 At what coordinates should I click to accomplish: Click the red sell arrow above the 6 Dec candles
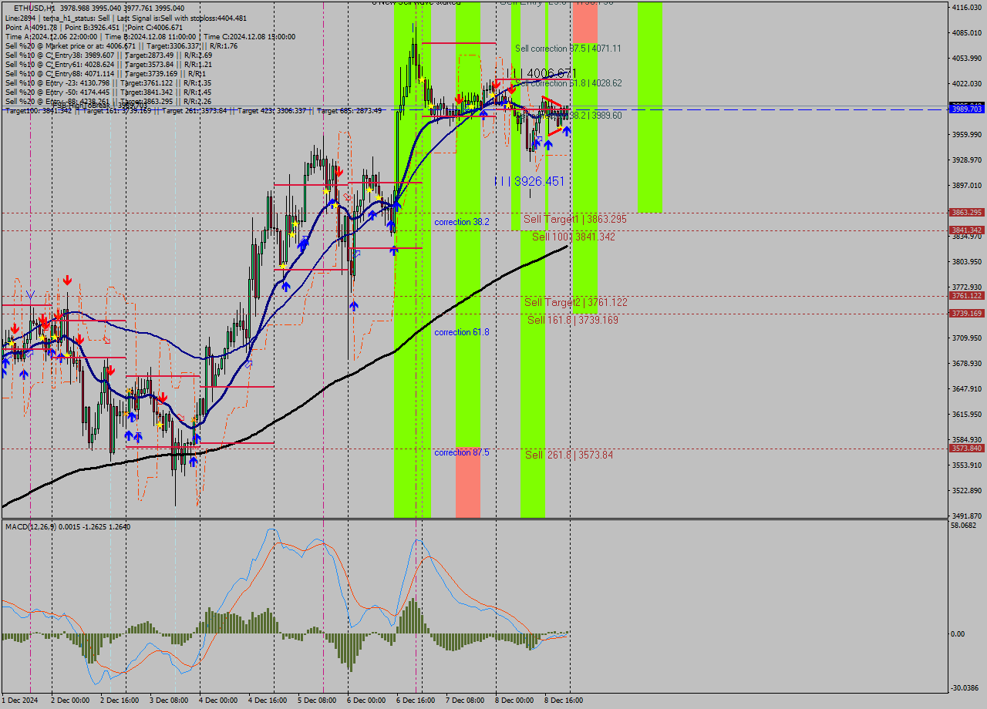[459, 98]
